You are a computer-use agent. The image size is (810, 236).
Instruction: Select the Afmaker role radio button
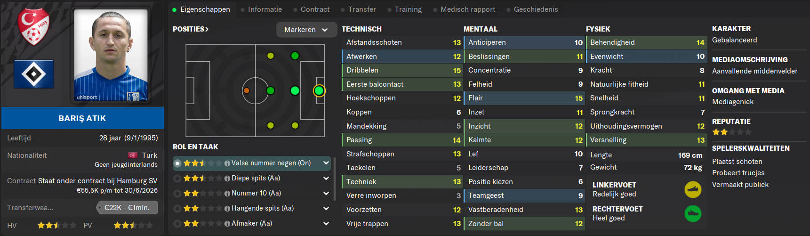tap(177, 224)
